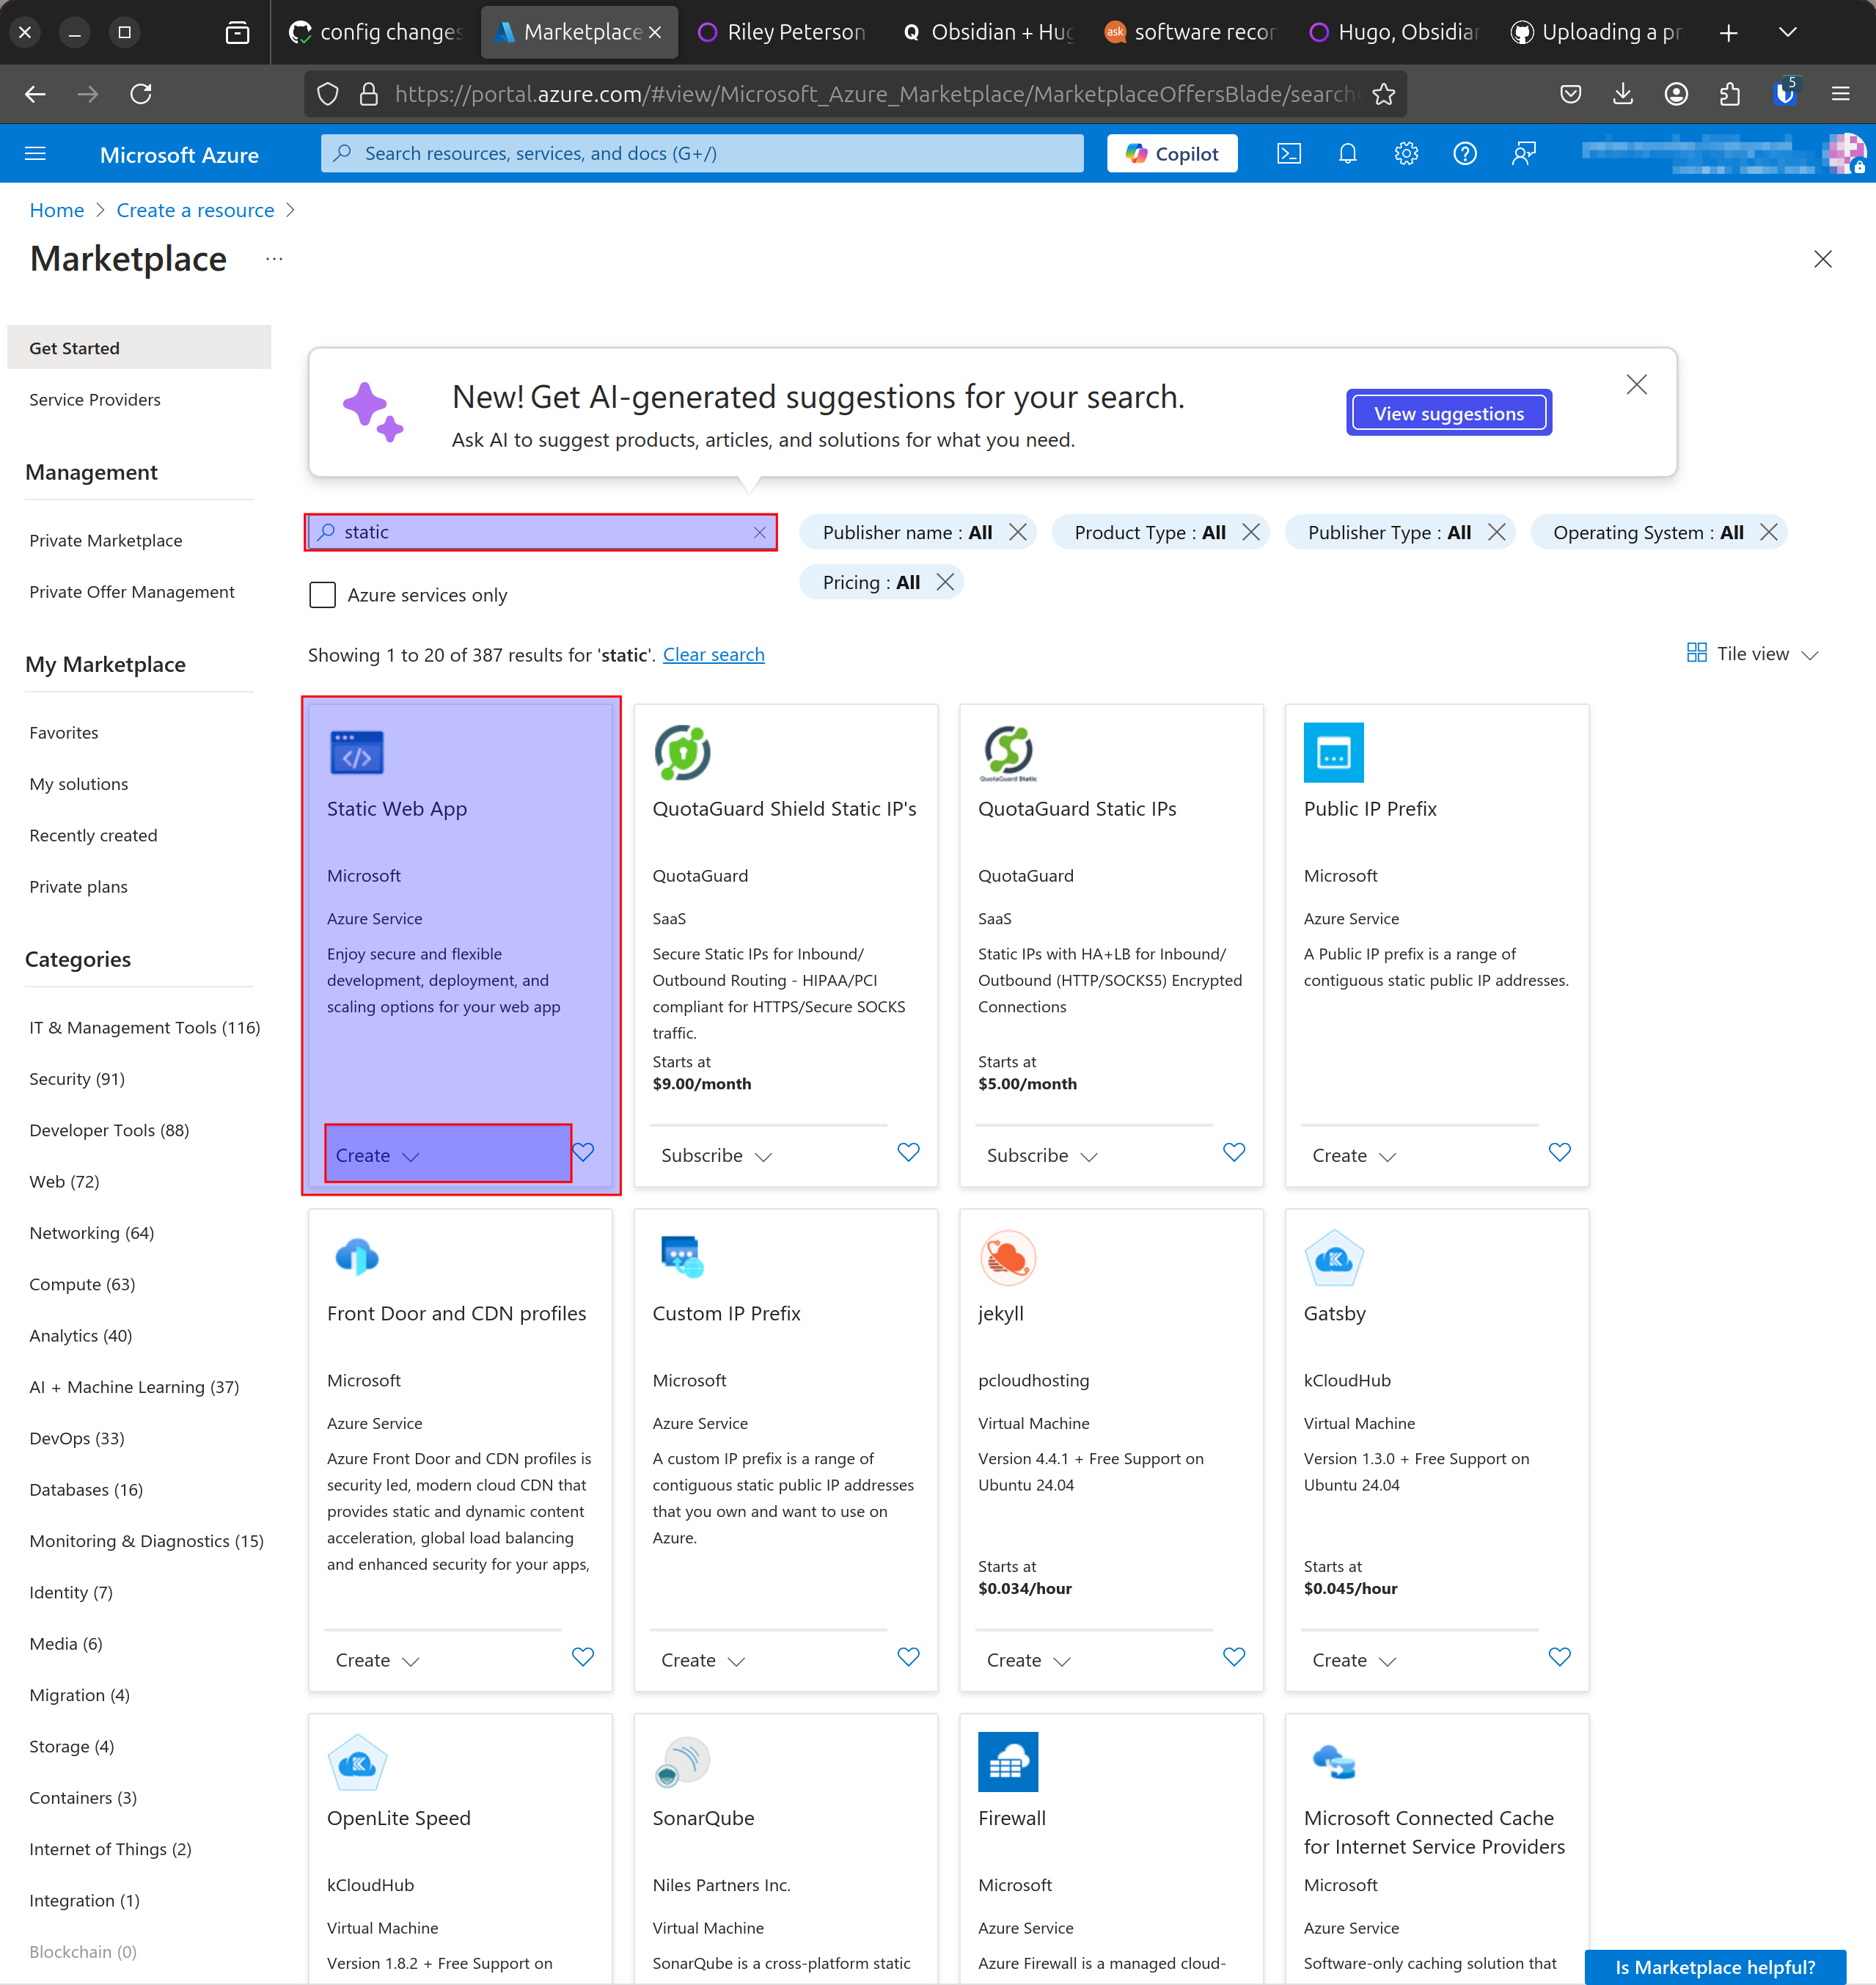Remove the Publisher Type filter
Image resolution: width=1876 pixels, height=1985 pixels.
point(1496,532)
